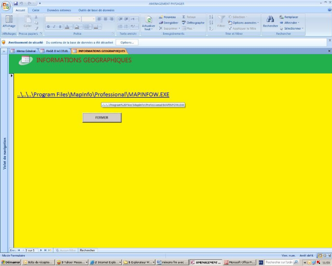The height and width of the screenshot is (266, 332).
Task: Open the Atteindre dropdown
Action: [x=289, y=23]
